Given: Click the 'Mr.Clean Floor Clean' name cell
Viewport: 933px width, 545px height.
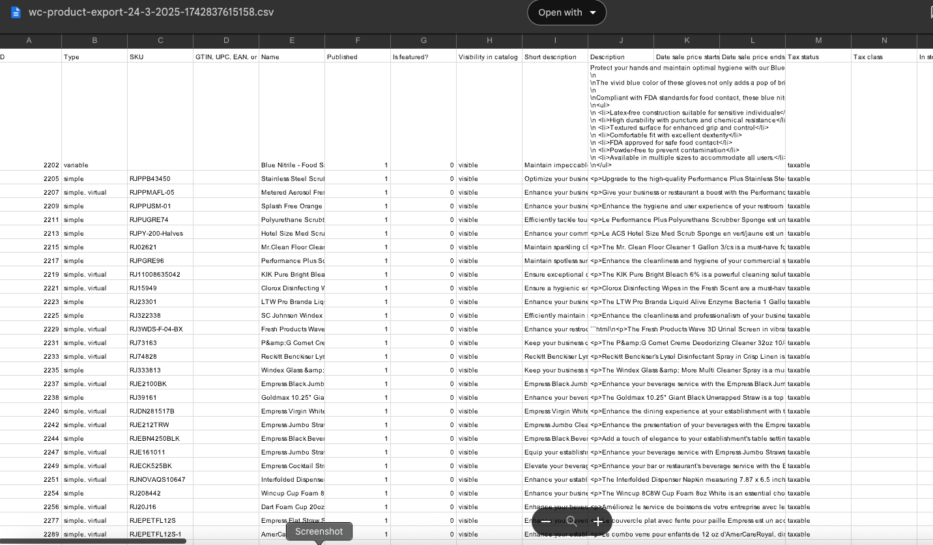Looking at the screenshot, I should pyautogui.click(x=292, y=247).
